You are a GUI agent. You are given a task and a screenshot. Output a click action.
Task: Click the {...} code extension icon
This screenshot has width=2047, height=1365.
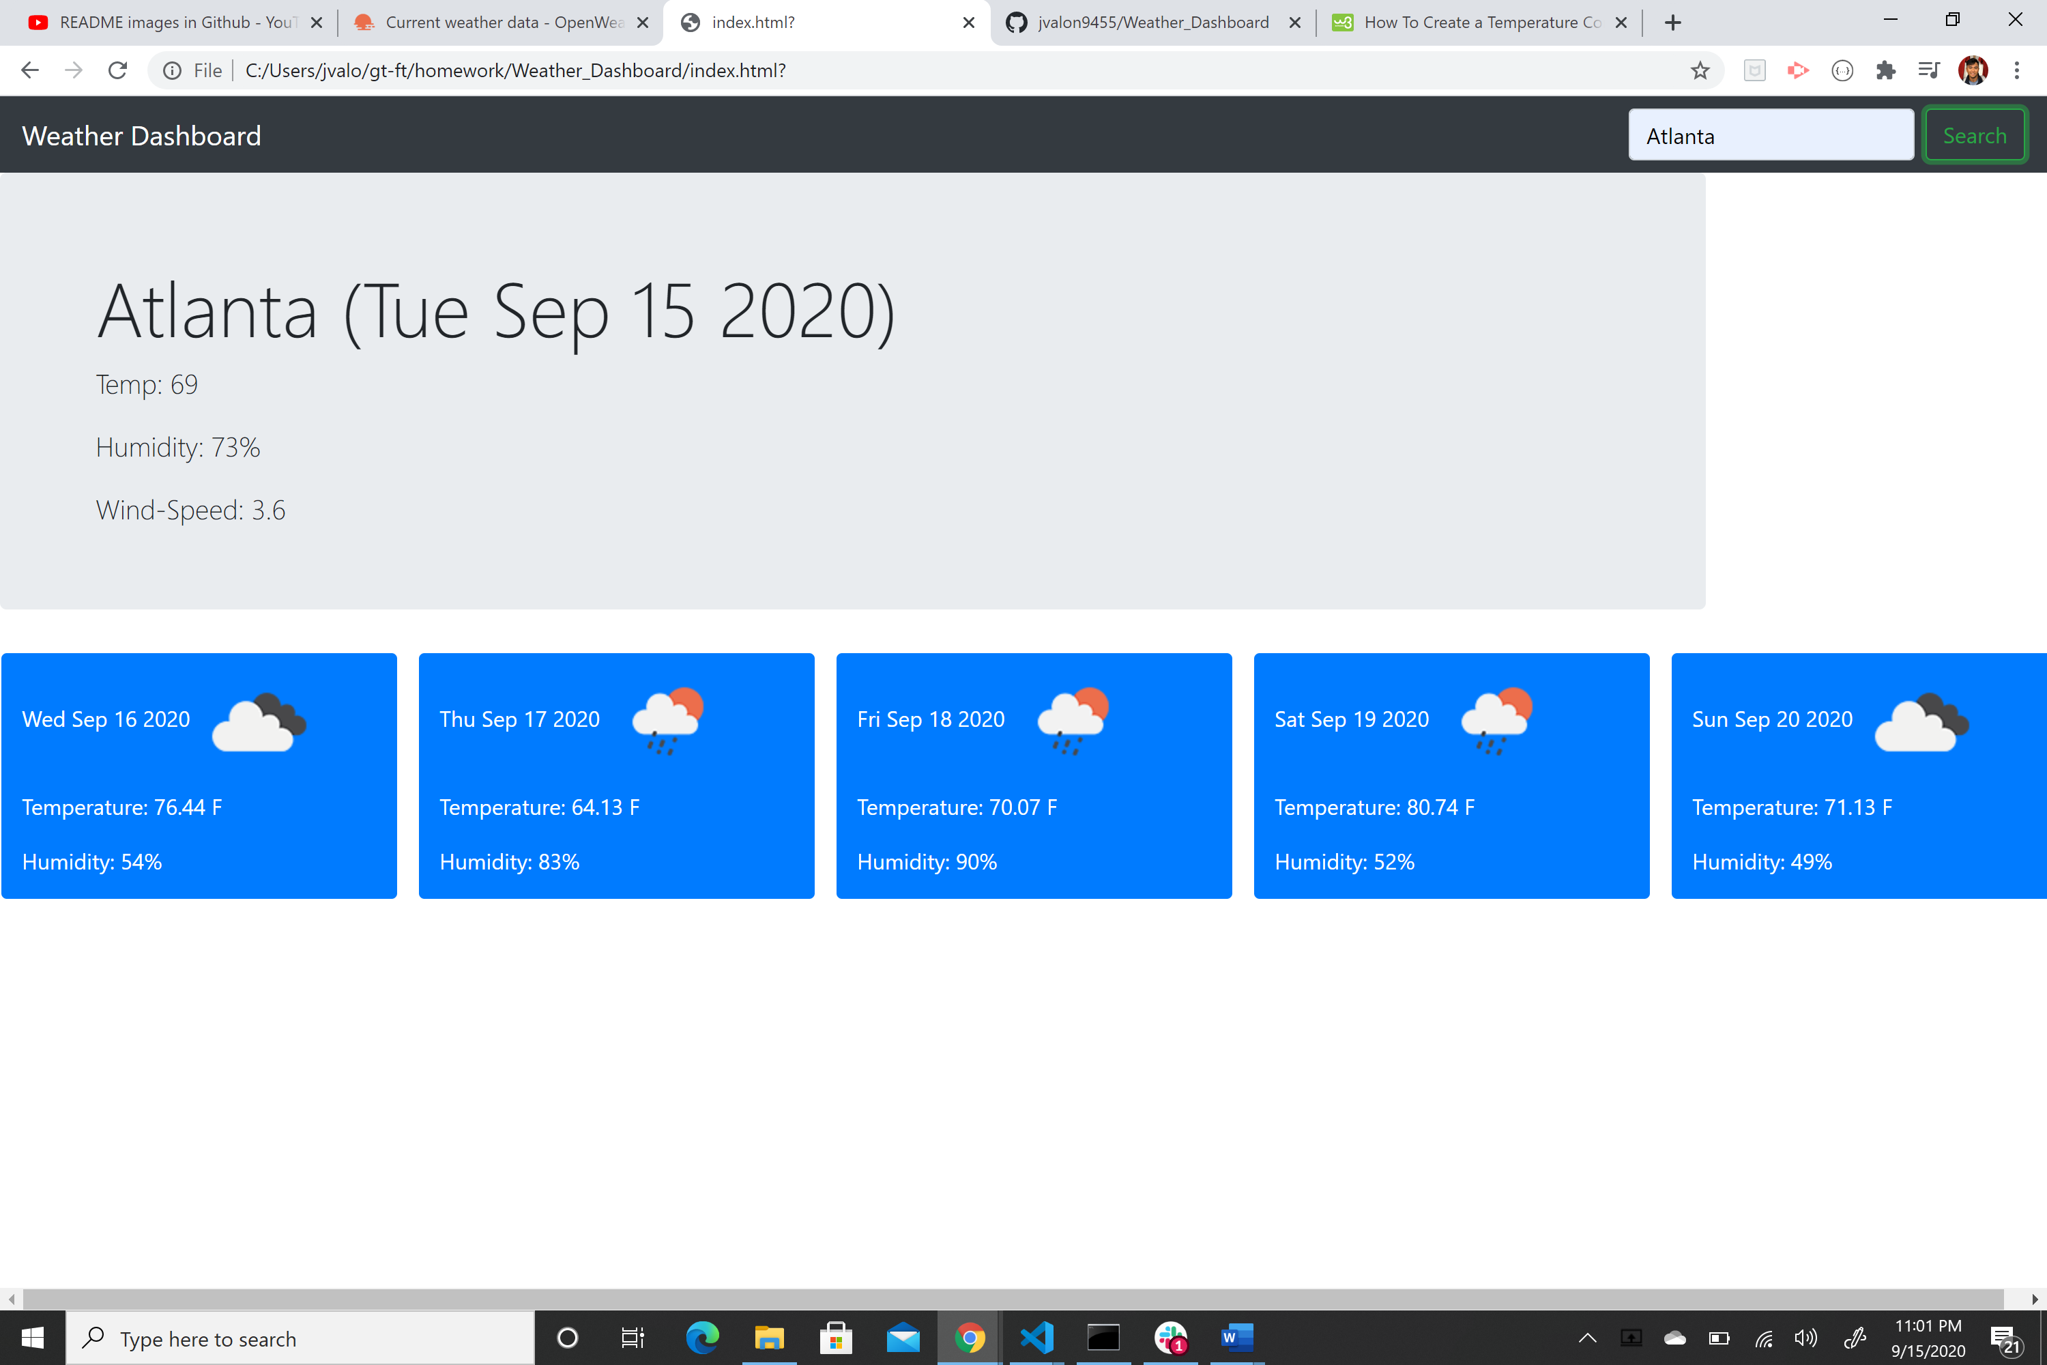(1842, 70)
